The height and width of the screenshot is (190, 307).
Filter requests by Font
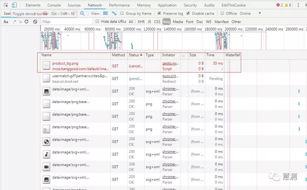189,22
